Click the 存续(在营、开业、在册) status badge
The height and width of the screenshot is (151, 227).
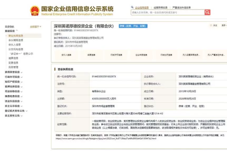(133, 26)
